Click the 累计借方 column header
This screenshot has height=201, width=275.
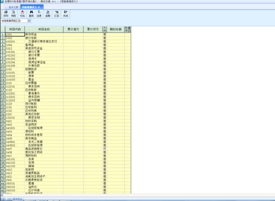(x=73, y=29)
